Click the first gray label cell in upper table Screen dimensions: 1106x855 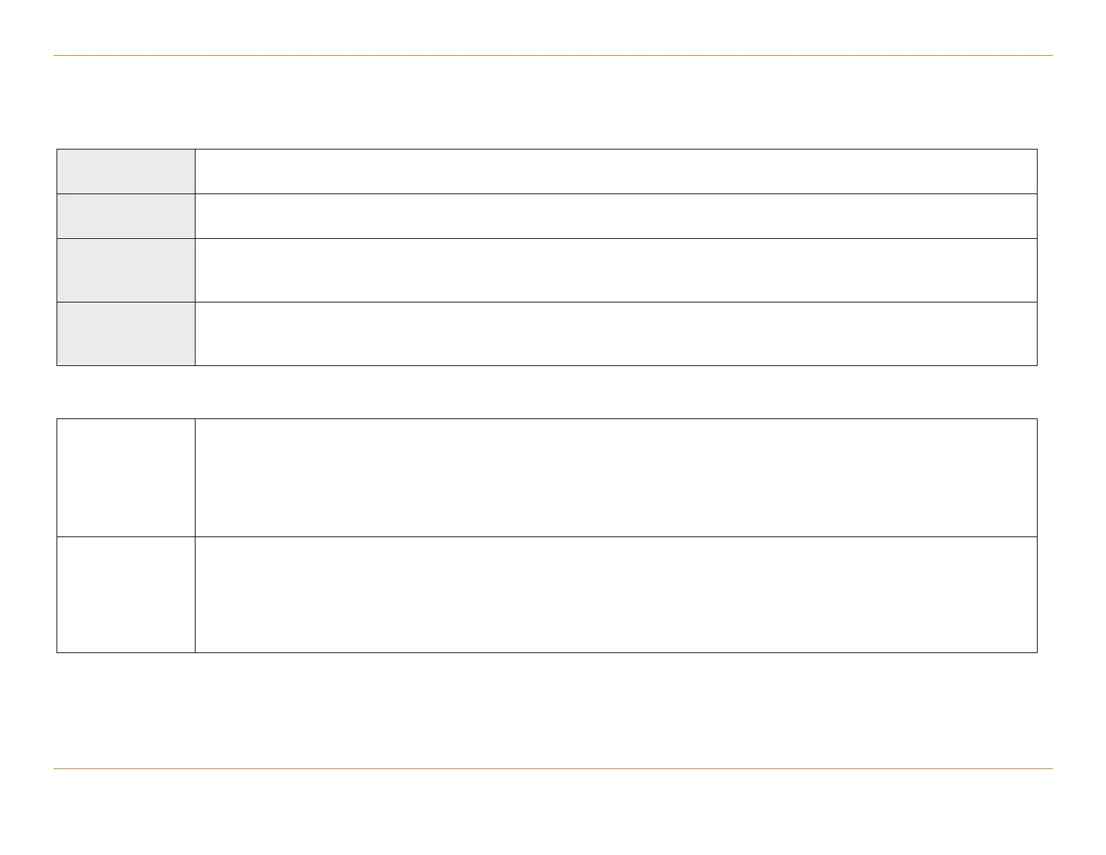(x=126, y=171)
